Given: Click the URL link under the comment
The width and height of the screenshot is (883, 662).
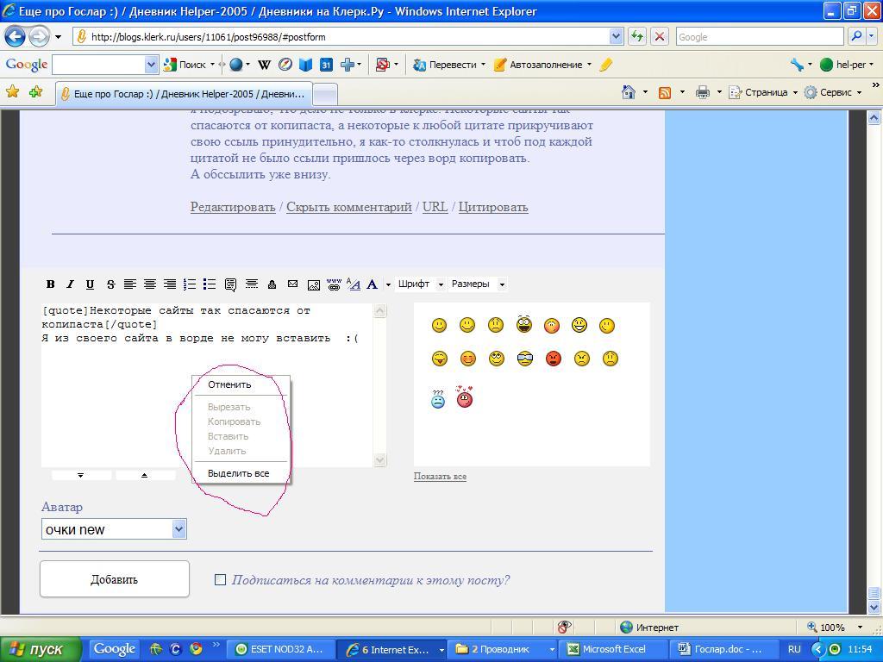Looking at the screenshot, I should (435, 207).
